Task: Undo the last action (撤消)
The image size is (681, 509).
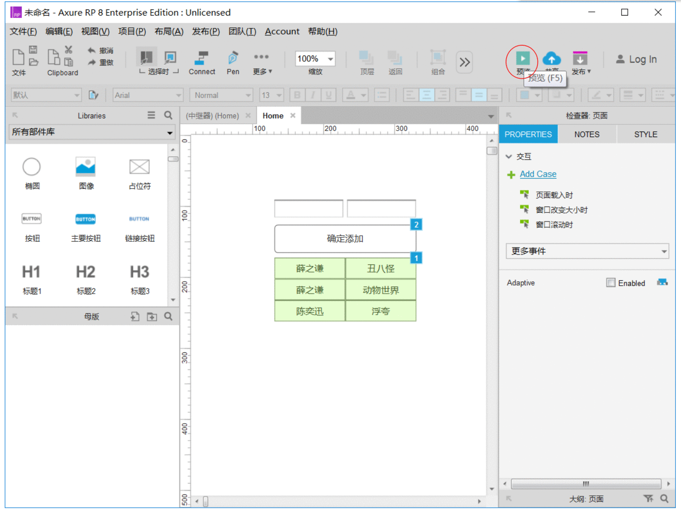Action: [x=100, y=50]
